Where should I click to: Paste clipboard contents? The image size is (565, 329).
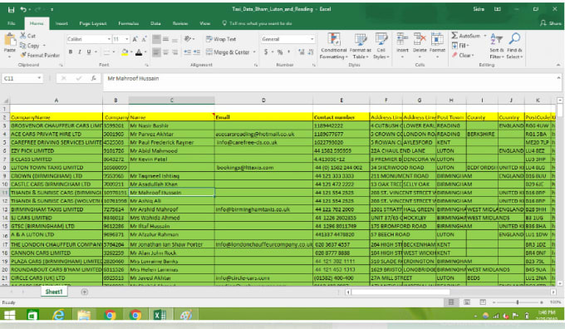(x=10, y=43)
